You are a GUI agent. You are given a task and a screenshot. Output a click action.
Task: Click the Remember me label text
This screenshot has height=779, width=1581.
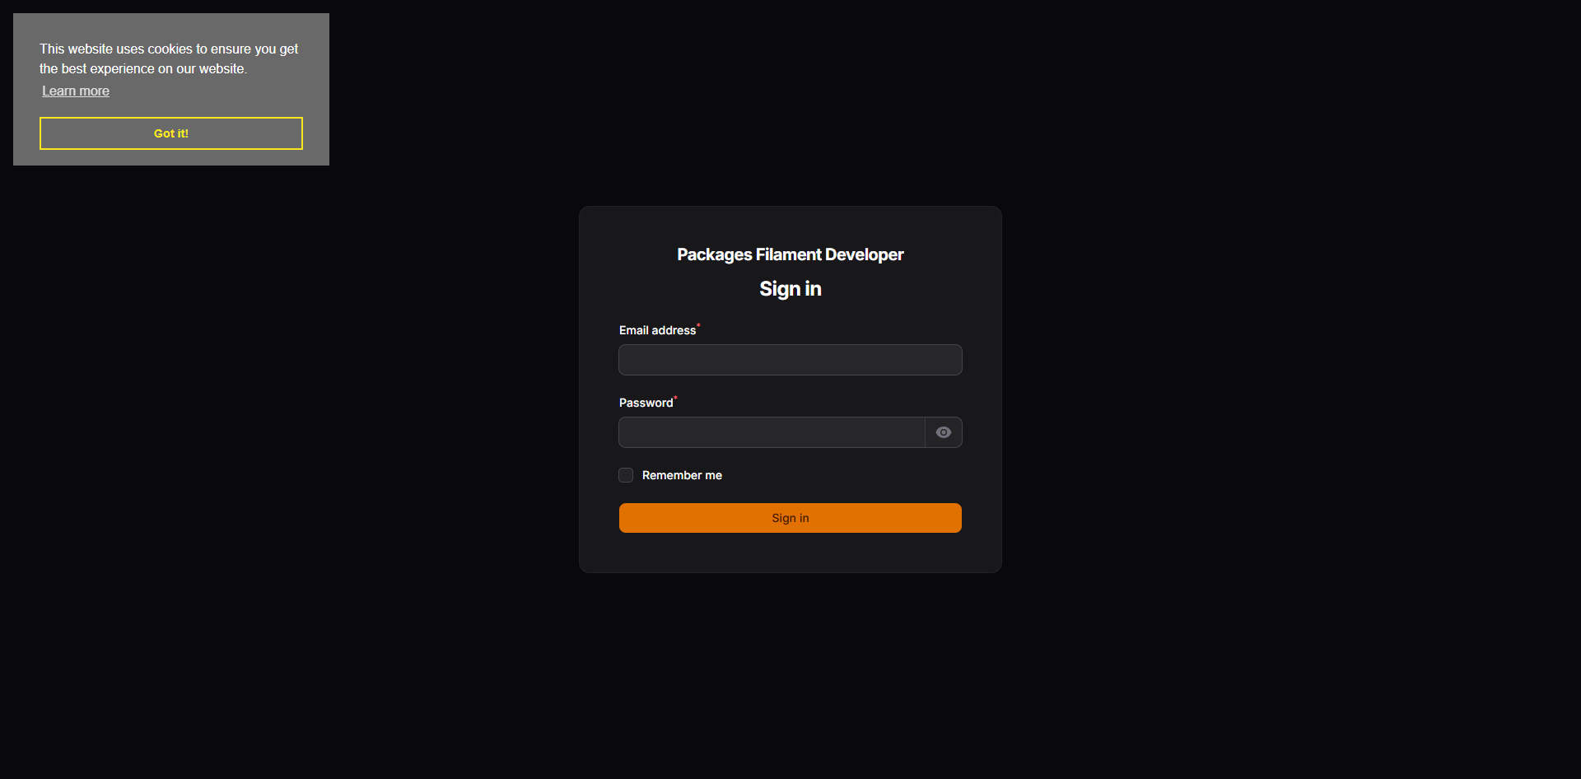tap(682, 475)
